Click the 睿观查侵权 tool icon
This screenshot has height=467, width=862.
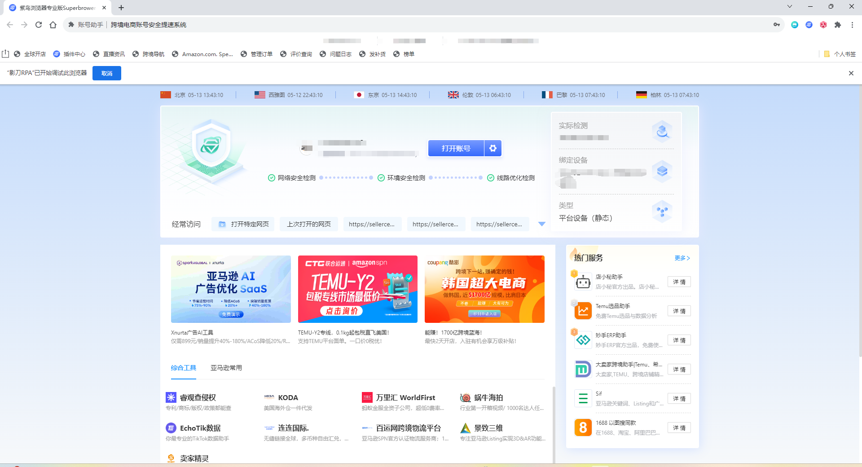(171, 397)
